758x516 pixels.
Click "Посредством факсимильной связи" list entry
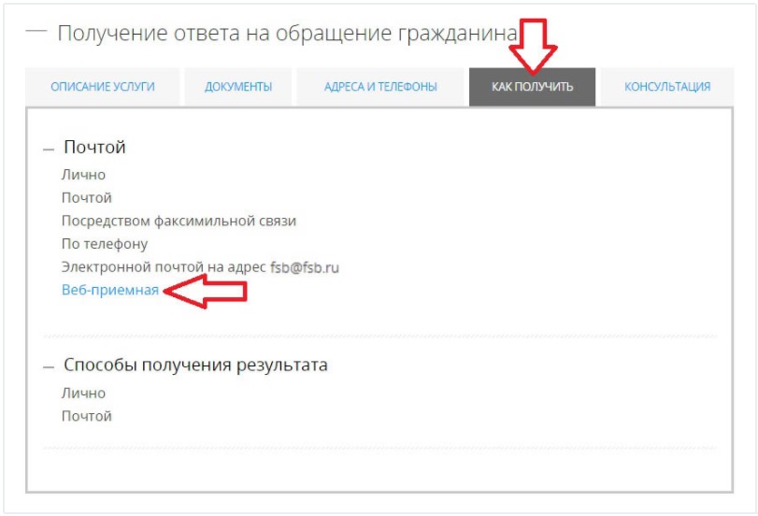179,222
